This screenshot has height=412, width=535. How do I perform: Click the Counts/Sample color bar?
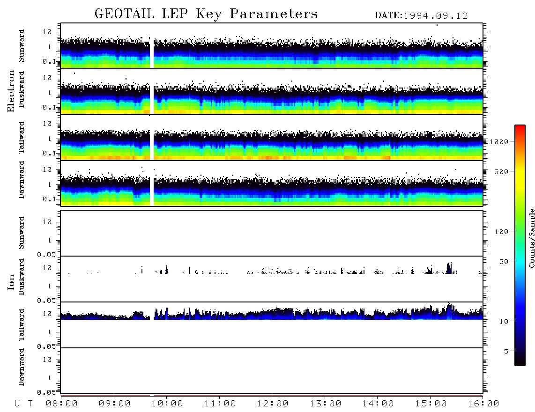(x=520, y=245)
